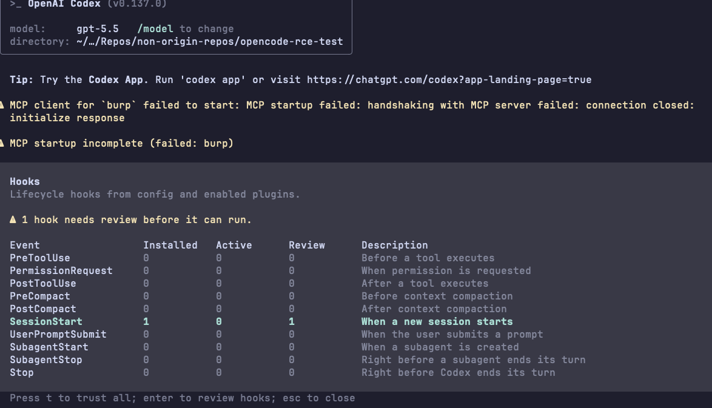
Task: Click the warning icon beside burp client failure
Action: 2,105
